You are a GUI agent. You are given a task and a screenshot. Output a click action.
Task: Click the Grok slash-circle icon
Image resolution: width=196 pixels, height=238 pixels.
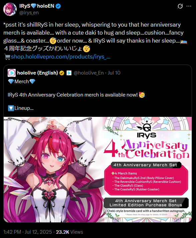[180, 6]
